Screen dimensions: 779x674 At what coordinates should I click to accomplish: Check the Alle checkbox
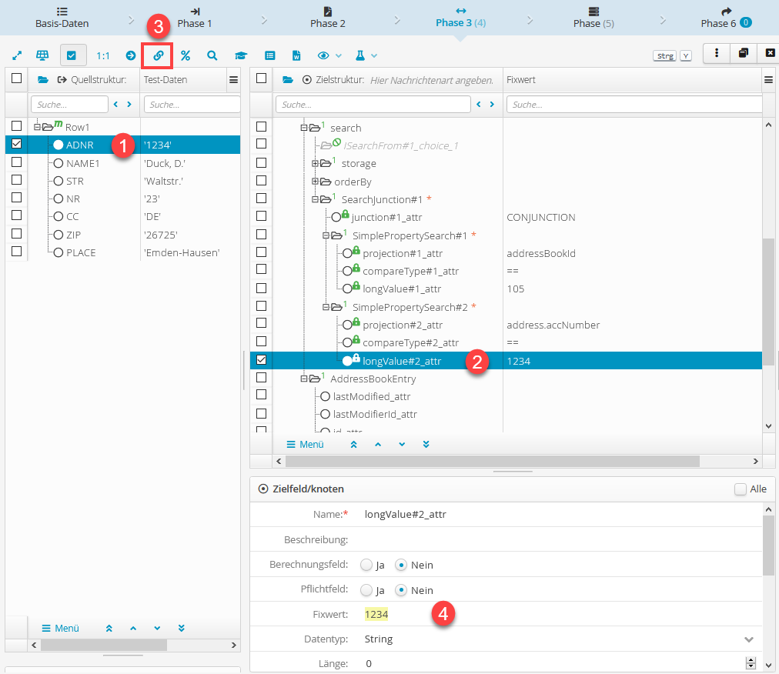tap(741, 489)
